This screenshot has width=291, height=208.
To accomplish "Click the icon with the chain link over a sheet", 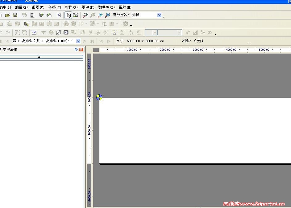I will point(58,32).
